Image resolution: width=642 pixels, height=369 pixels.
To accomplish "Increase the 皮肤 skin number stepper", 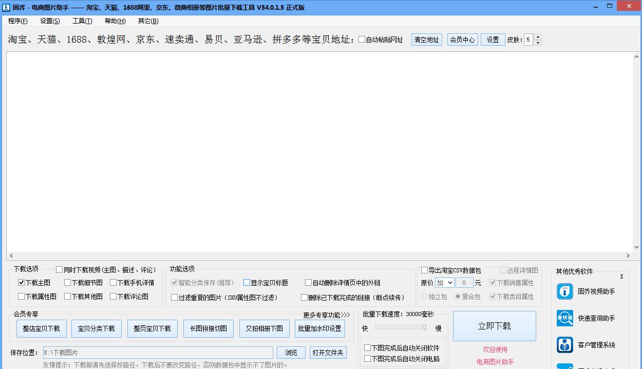I will click(538, 36).
